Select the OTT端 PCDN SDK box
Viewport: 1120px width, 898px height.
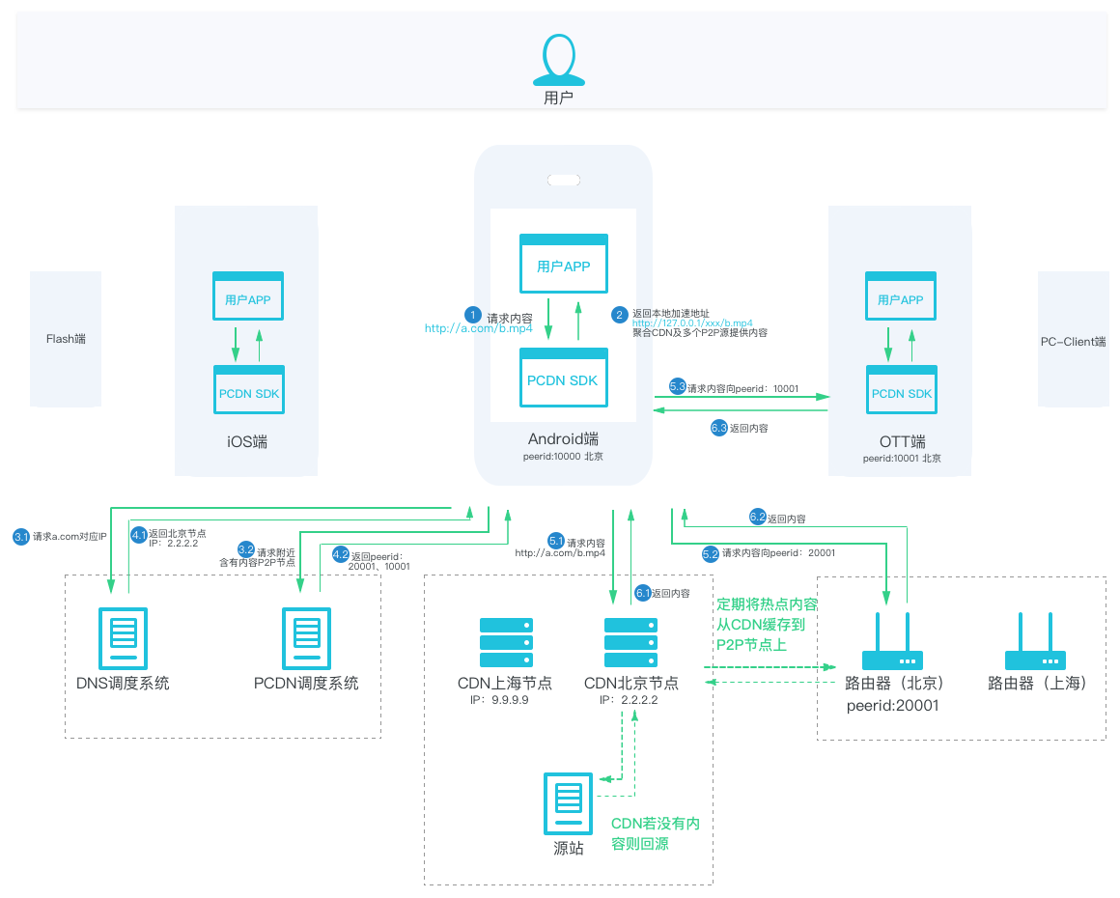[x=902, y=392]
